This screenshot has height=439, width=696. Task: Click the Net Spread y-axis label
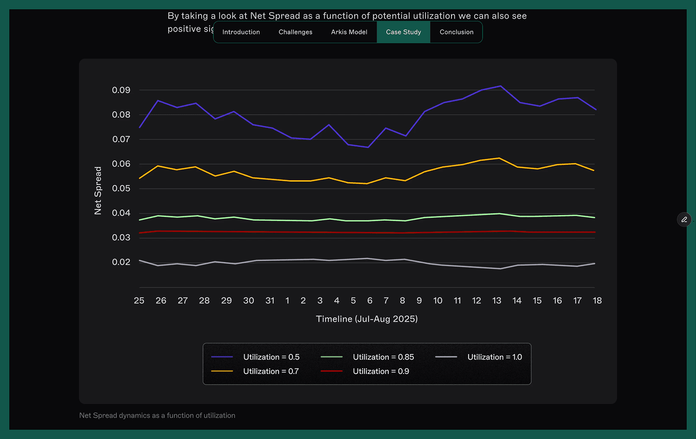pyautogui.click(x=98, y=190)
